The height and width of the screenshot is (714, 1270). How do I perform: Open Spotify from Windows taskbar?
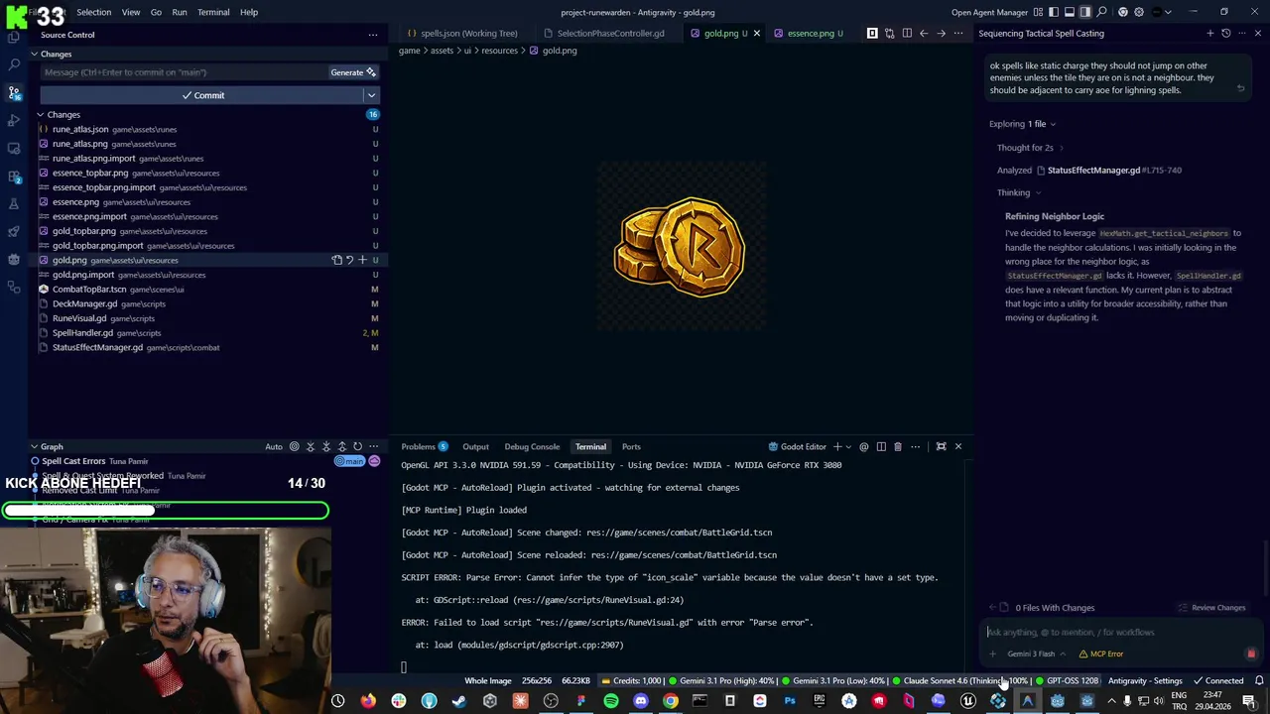tap(611, 701)
